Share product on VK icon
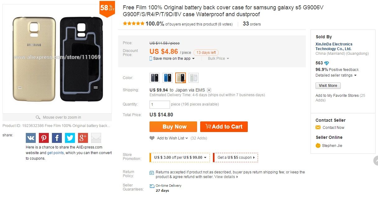Viewport: 378px width, 198px height. [x=31, y=138]
